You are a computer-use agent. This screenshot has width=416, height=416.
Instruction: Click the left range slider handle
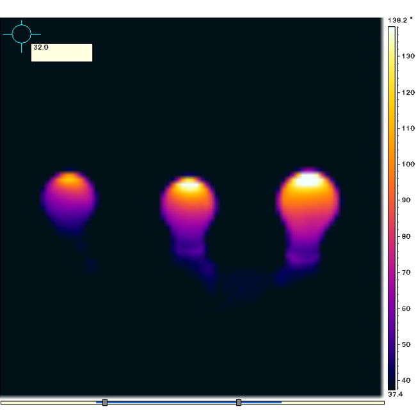(105, 402)
